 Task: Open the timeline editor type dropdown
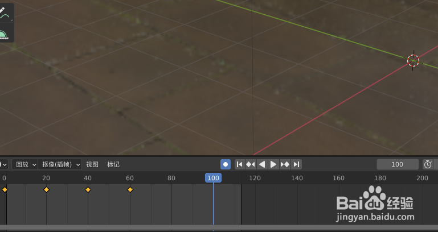click(3, 164)
